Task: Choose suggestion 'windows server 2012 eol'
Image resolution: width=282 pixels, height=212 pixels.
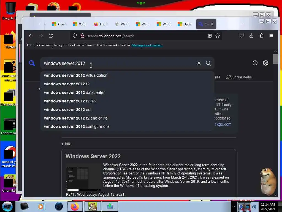Action: [127, 110]
